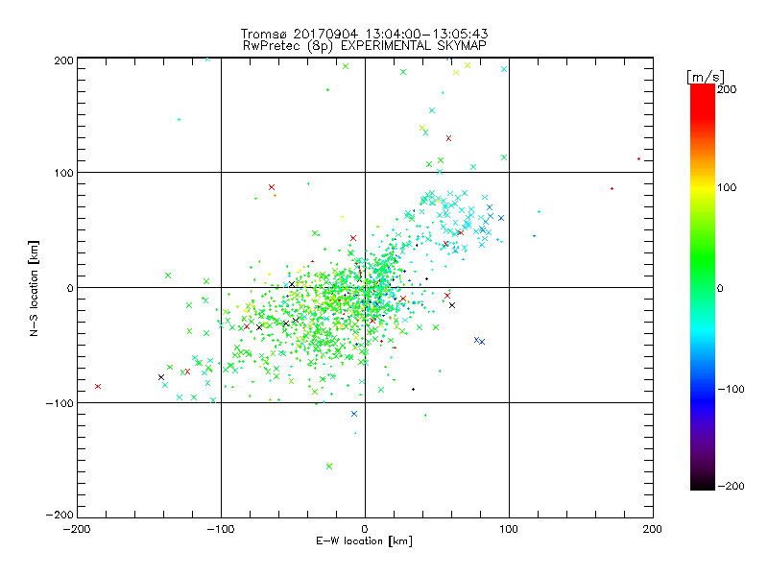Click the y-axis tick label '100'
Image resolution: width=768 pixels, height=576 pixels.
(63, 173)
